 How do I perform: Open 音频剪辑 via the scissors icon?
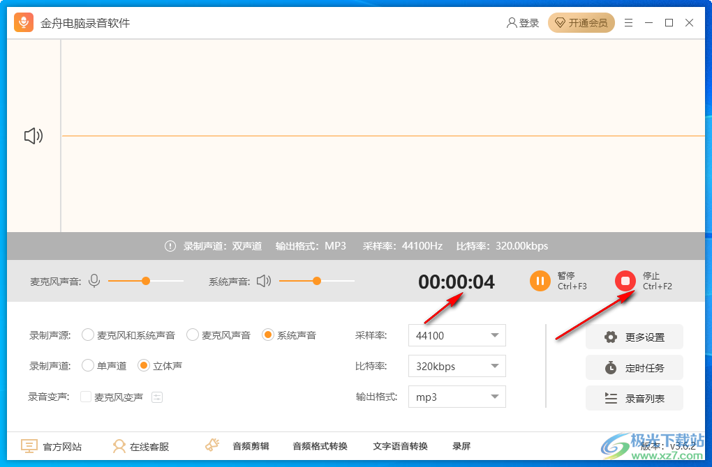click(212, 445)
